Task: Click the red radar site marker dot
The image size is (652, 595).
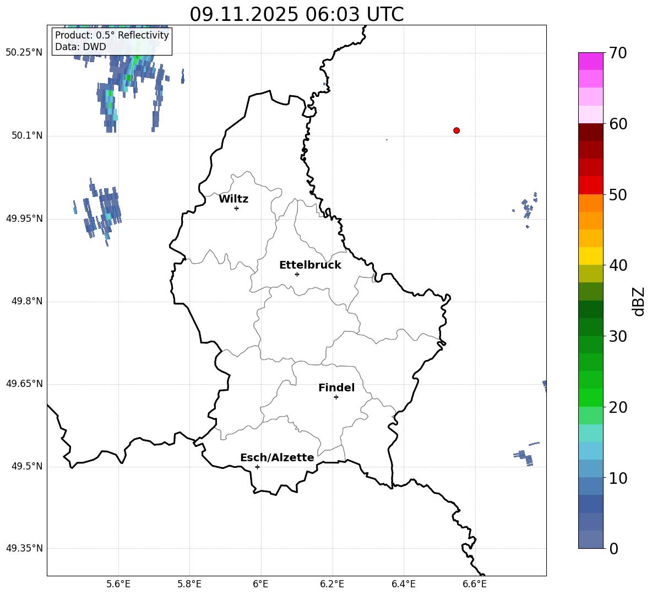Action: [x=456, y=130]
